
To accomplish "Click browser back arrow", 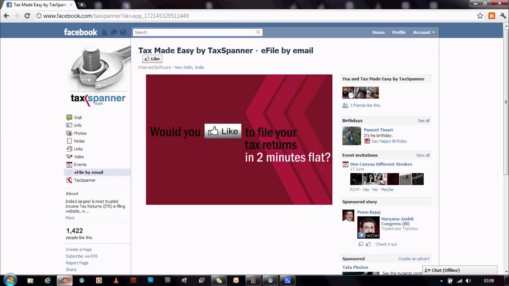I will tap(6, 16).
